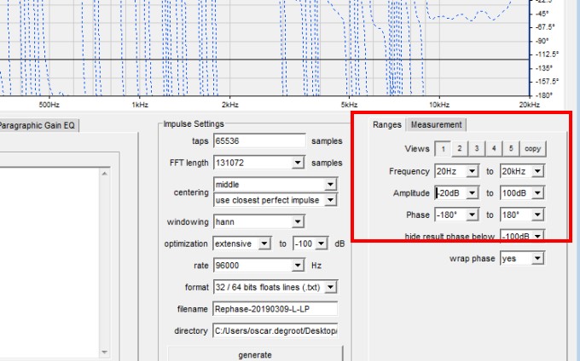
Task: Expand the optimization extensive dropdown
Action: tap(264, 244)
